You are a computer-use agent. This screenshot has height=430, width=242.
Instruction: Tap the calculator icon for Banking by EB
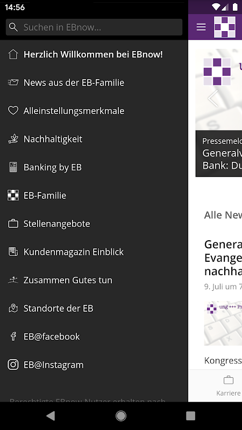point(13,167)
